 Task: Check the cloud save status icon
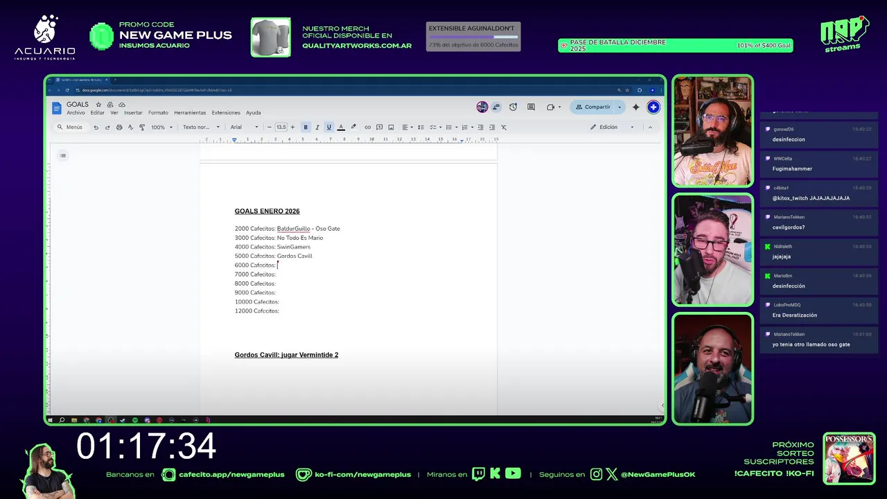pos(122,105)
